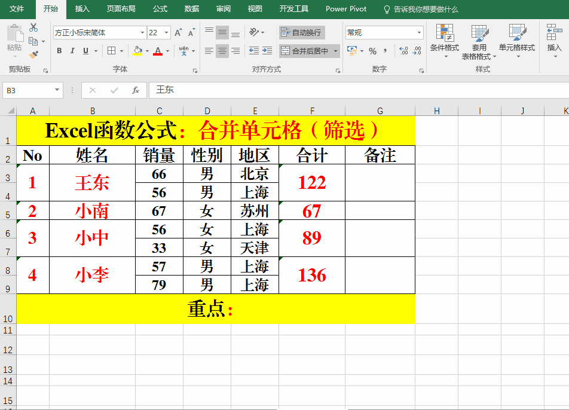569x410 pixels.
Task: Click accounting number format icon
Action: tap(351, 51)
